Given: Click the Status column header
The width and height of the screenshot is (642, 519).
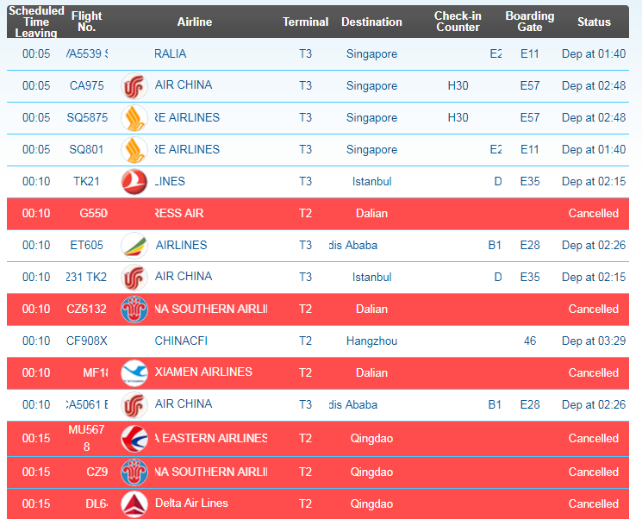Looking at the screenshot, I should [x=594, y=22].
